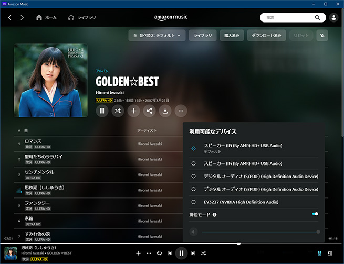Click the volume slider in device panel
This screenshot has height=264, width=344.
pyautogui.click(x=260, y=232)
